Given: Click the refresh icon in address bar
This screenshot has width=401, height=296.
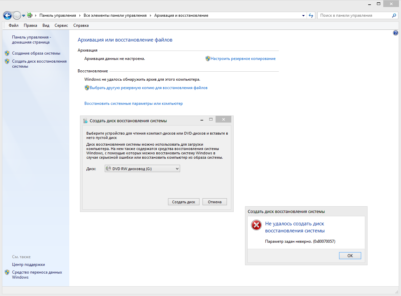Looking at the screenshot, I should (311, 15).
